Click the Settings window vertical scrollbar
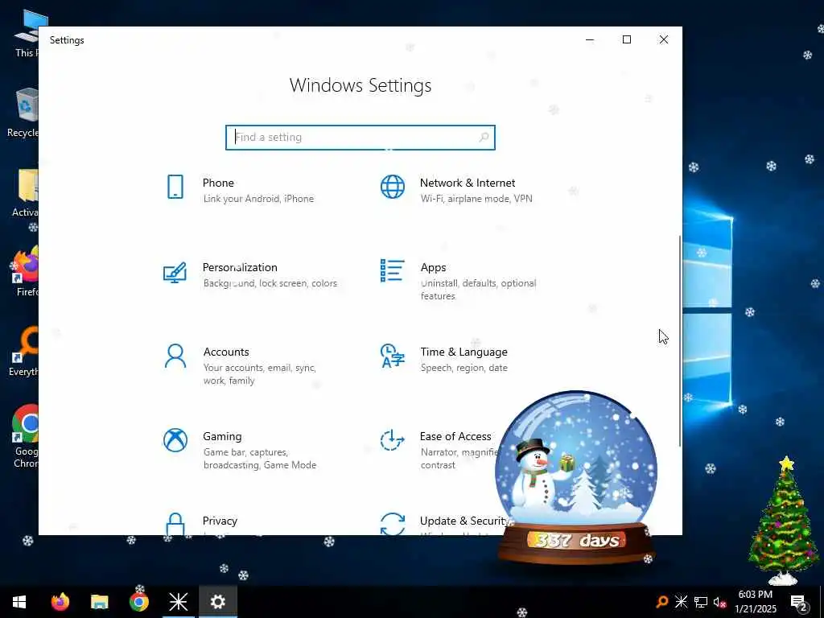This screenshot has width=824, height=618. click(679, 340)
